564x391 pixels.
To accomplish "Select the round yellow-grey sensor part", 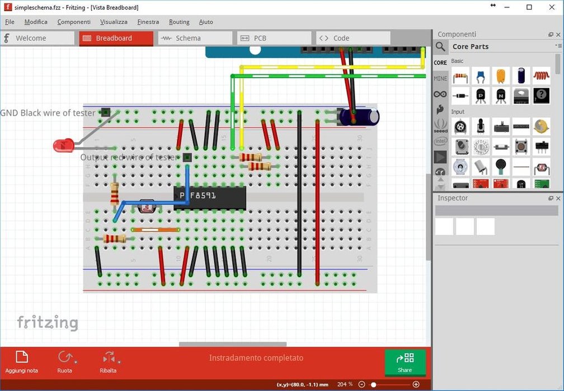I will click(x=542, y=126).
